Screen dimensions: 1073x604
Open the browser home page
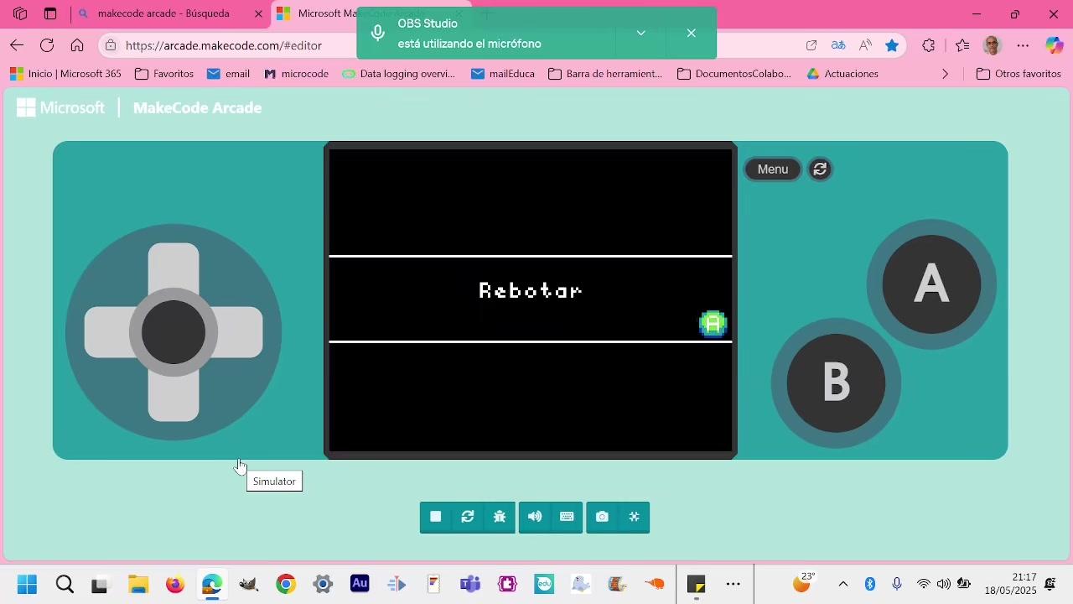click(77, 45)
